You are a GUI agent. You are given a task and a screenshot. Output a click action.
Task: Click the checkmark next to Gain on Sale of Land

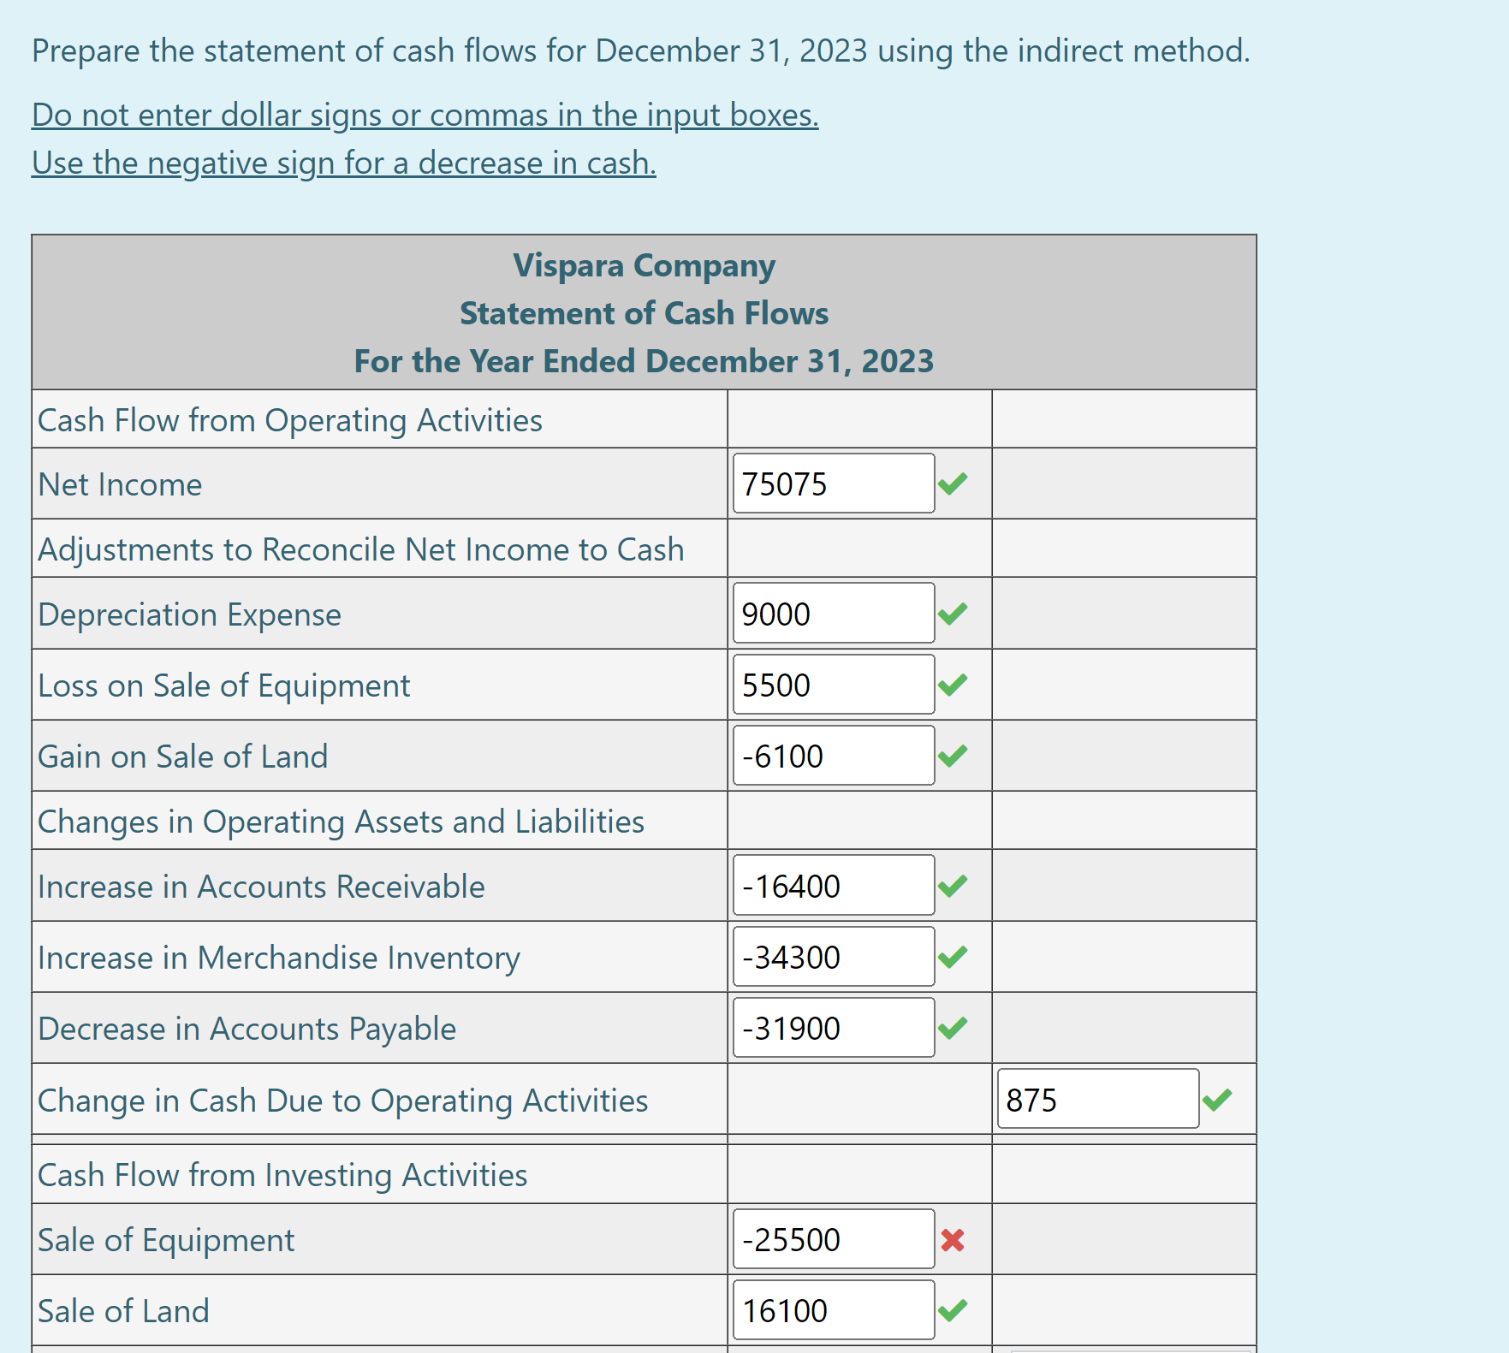[x=955, y=756]
